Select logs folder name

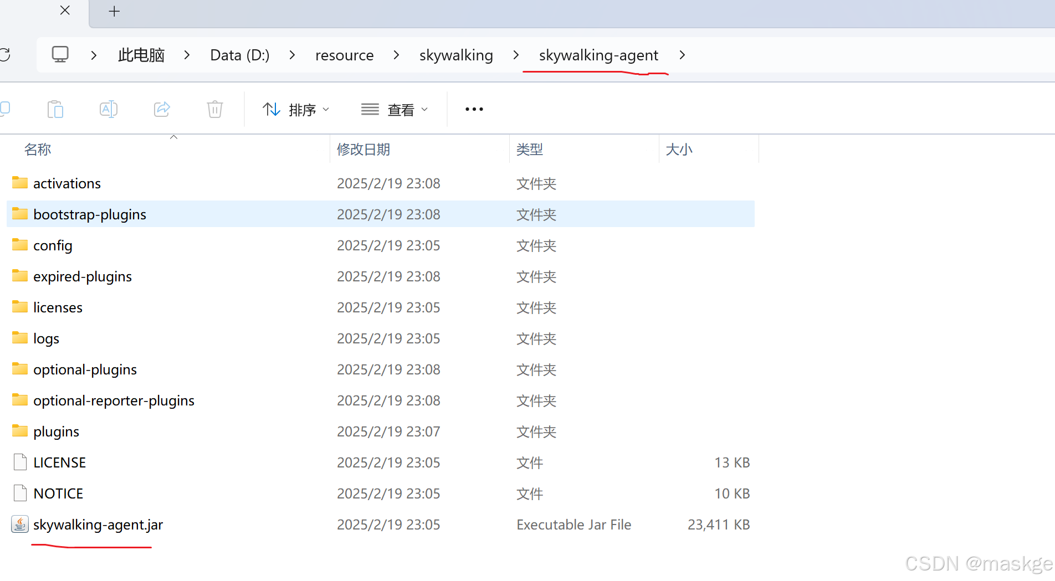(x=46, y=338)
